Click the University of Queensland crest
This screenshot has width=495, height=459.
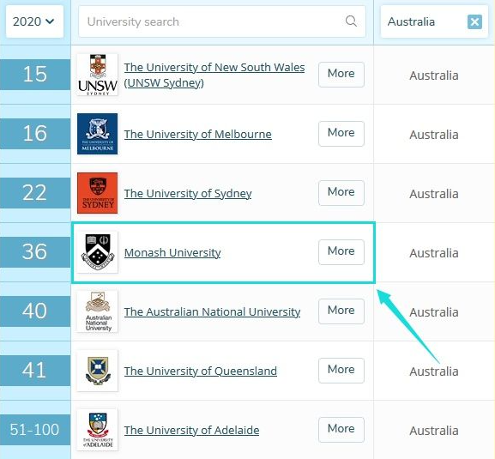coord(98,371)
